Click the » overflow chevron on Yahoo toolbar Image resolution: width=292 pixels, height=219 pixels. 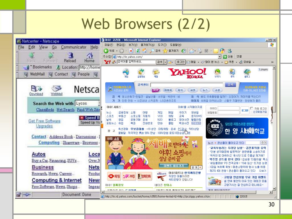pyautogui.click(x=272, y=62)
